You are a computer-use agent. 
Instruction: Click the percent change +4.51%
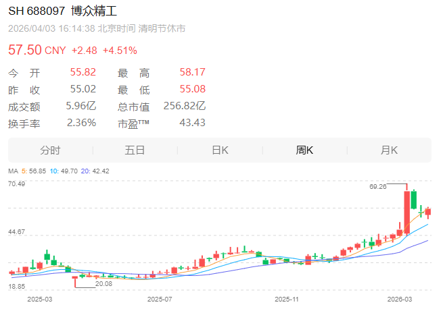[x=120, y=51]
